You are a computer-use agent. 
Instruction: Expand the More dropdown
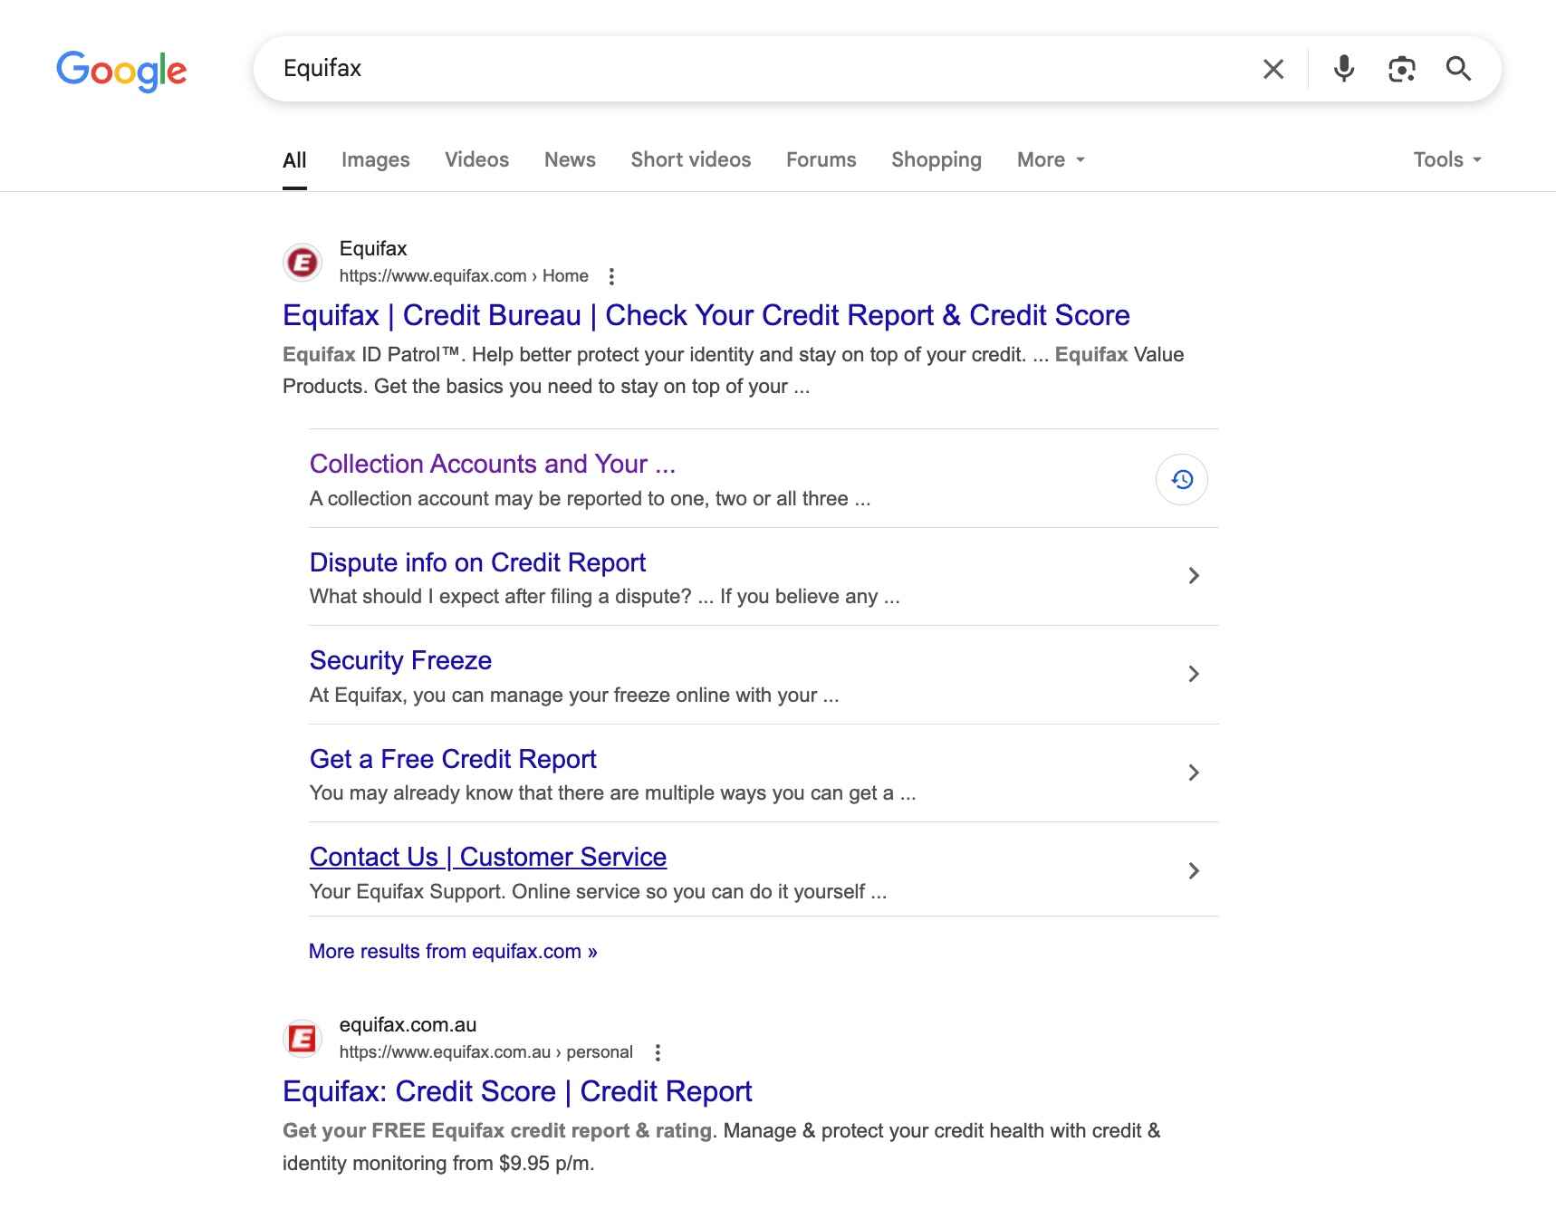coord(1051,160)
